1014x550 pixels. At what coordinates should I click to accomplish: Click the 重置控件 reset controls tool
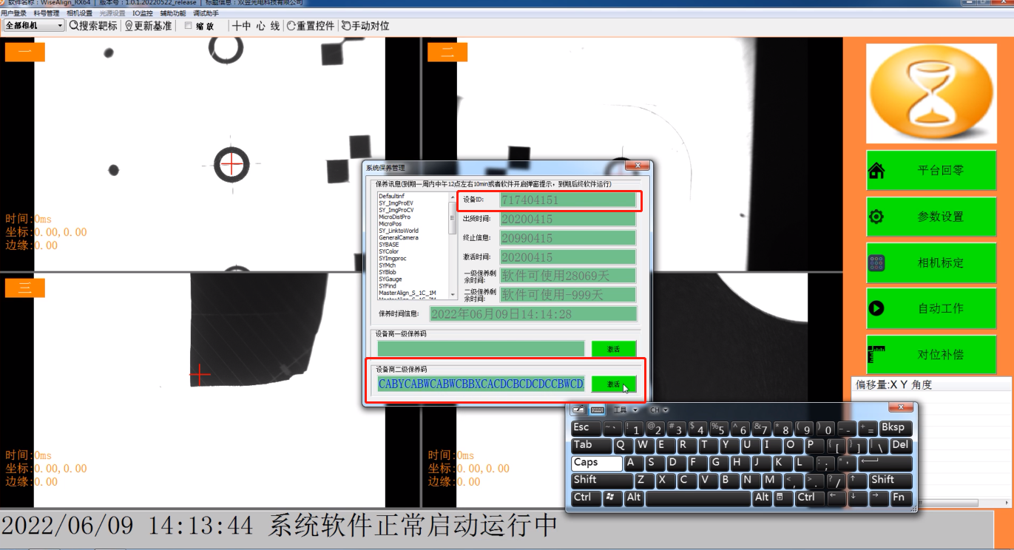click(x=311, y=26)
